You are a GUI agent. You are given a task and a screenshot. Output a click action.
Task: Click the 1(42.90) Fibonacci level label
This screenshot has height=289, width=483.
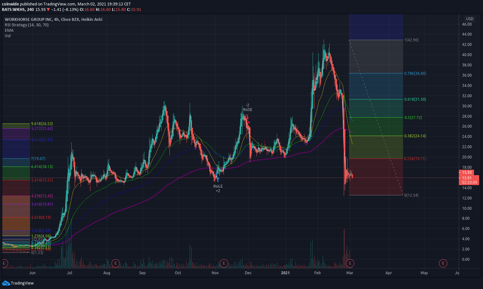411,40
